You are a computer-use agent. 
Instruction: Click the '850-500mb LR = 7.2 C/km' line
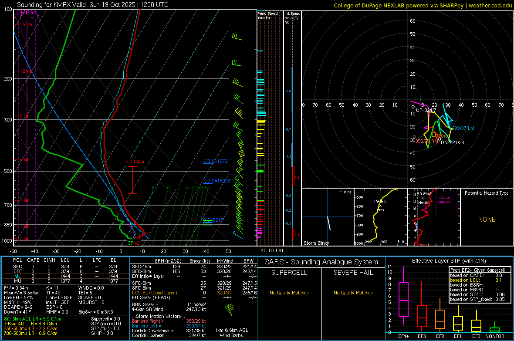point(30,328)
